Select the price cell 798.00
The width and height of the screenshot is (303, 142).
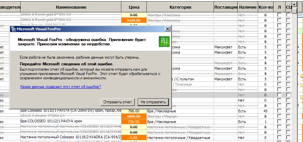tap(134, 111)
